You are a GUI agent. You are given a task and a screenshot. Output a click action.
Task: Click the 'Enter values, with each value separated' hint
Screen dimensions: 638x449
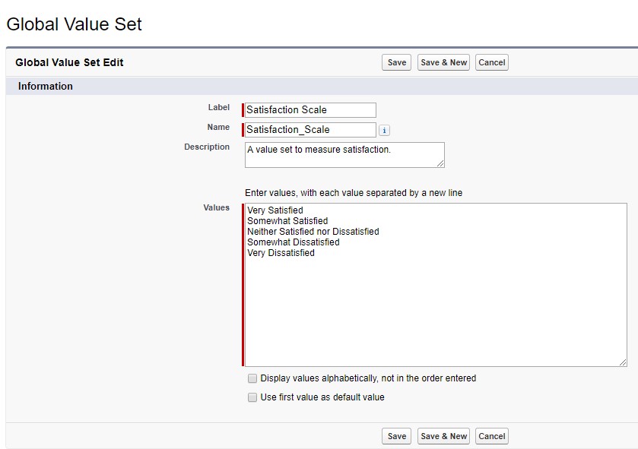point(354,193)
